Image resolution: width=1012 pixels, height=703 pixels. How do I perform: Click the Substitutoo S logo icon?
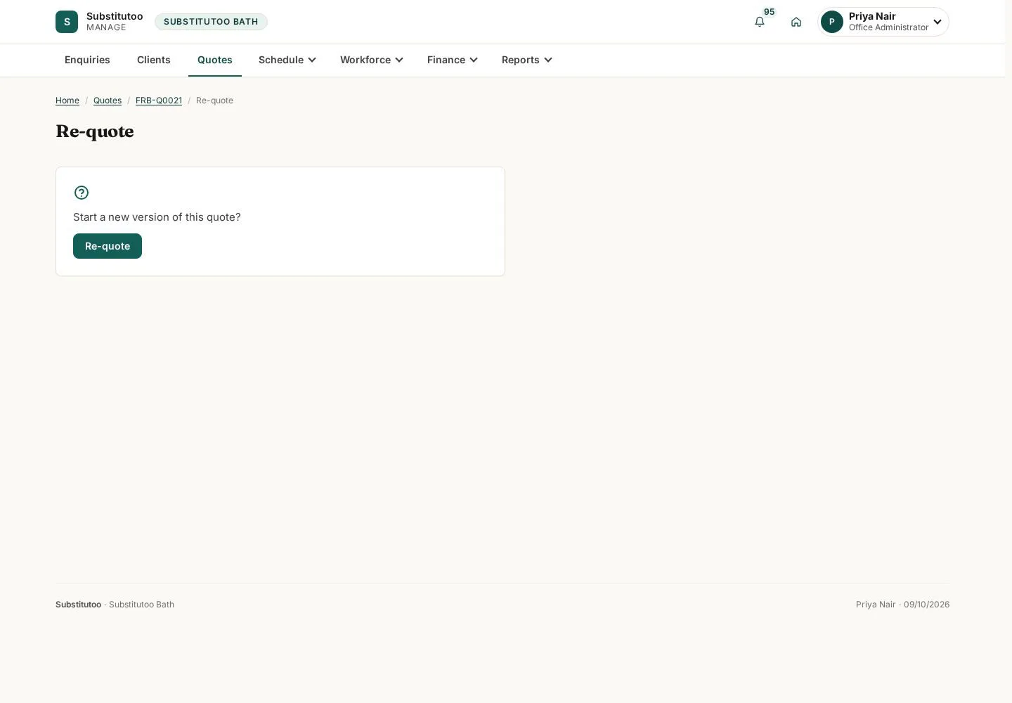point(67,22)
